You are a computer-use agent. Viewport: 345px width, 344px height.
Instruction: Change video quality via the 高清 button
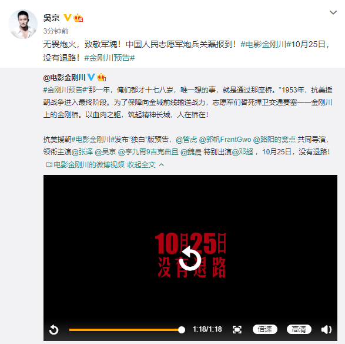coord(299,329)
